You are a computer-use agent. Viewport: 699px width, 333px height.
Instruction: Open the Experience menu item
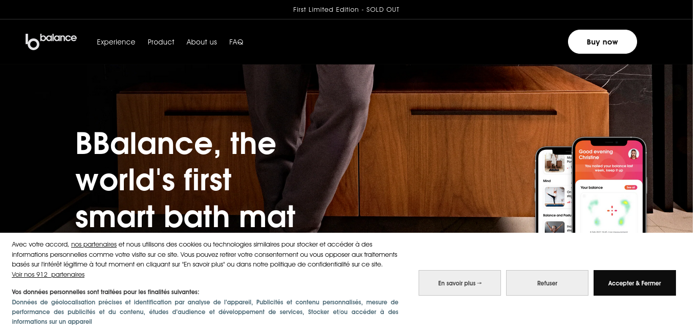tap(116, 42)
